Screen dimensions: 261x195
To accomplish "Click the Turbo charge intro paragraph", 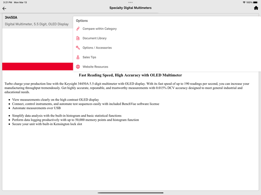I will click(x=127, y=88).
